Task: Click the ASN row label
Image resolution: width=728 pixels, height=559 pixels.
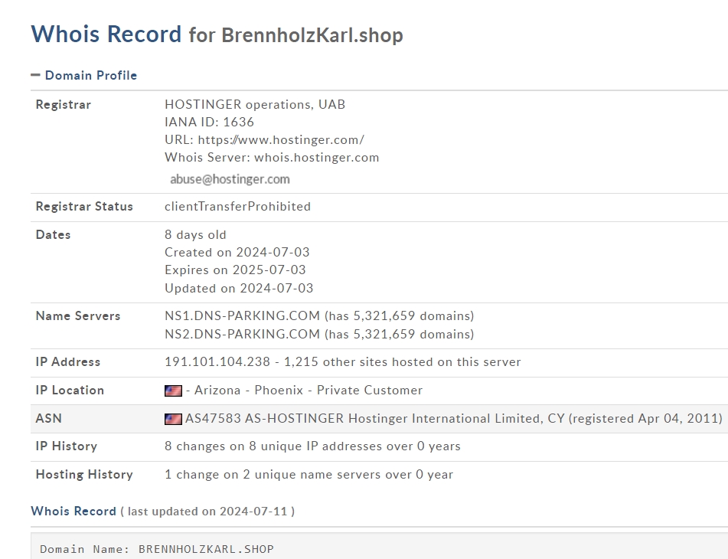Action: pyautogui.click(x=49, y=419)
